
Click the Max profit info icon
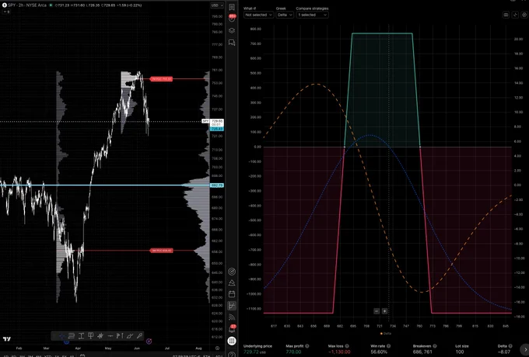point(307,346)
